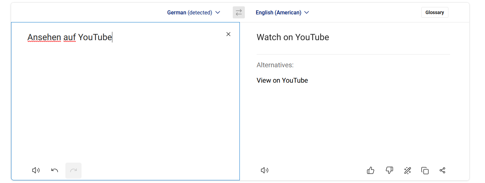Give thumbs down to translation
Viewport: 485px width, 183px height.
click(x=389, y=171)
